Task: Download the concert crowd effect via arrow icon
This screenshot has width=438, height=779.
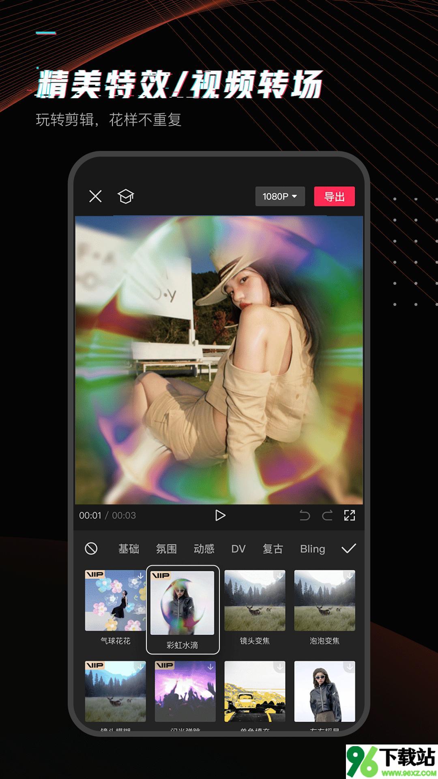Action: 210,667
